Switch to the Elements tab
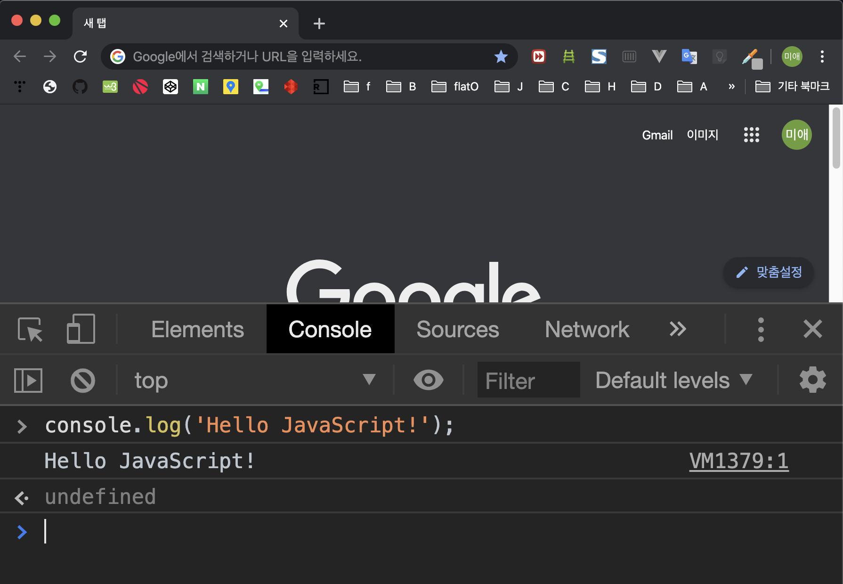The width and height of the screenshot is (843, 584). [198, 329]
